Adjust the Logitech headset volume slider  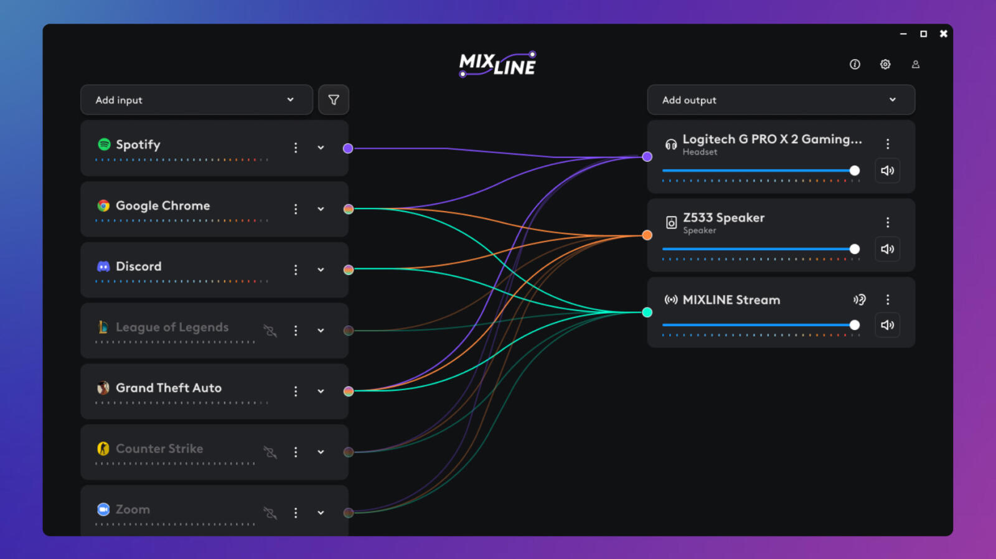(x=761, y=171)
